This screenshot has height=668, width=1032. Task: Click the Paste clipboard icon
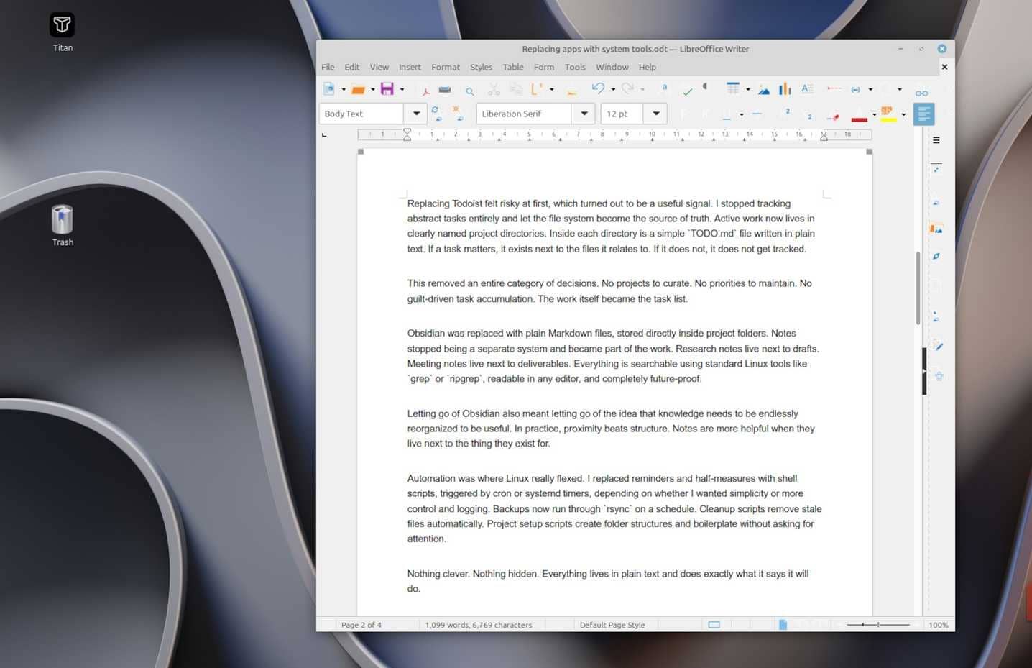(x=536, y=89)
